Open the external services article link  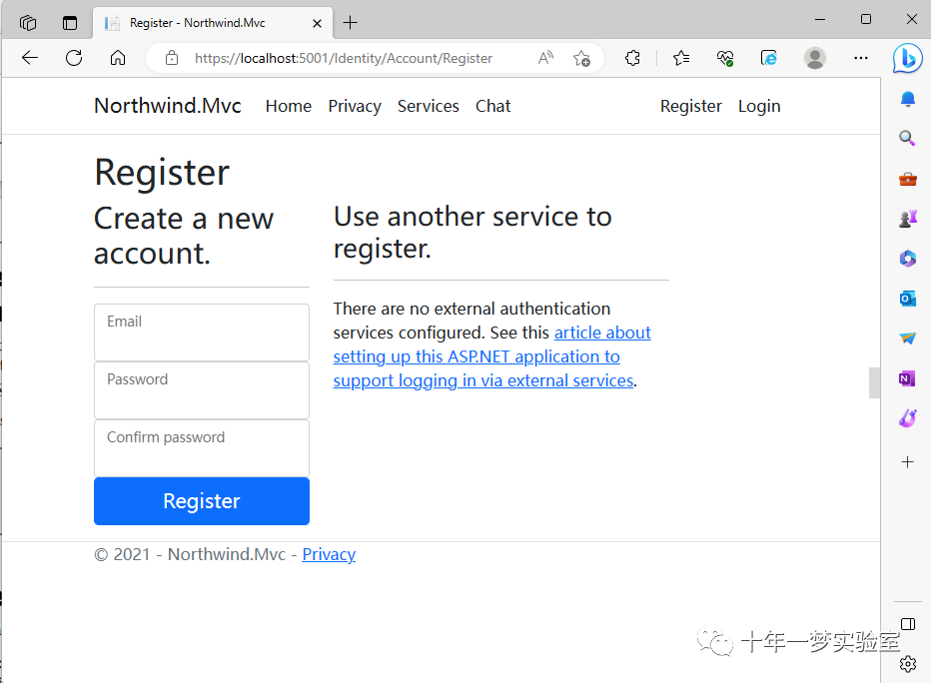(x=492, y=356)
